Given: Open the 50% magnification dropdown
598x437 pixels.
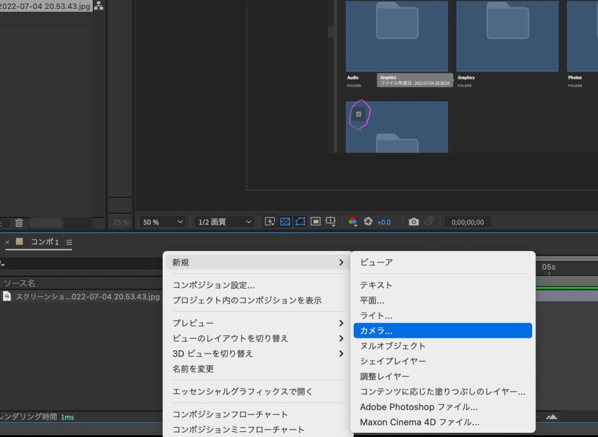Looking at the screenshot, I should (164, 222).
